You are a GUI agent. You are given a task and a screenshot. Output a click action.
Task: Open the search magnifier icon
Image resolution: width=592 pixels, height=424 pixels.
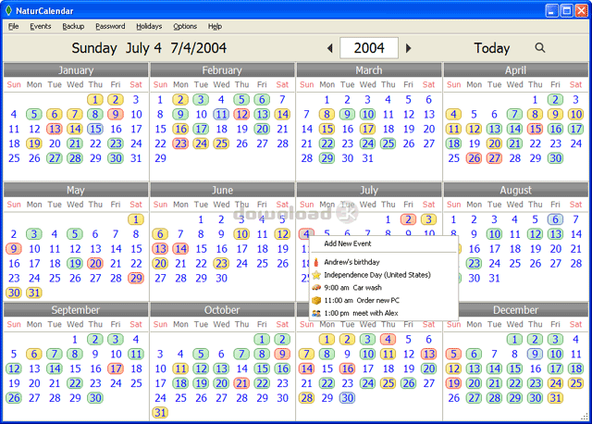pos(540,47)
